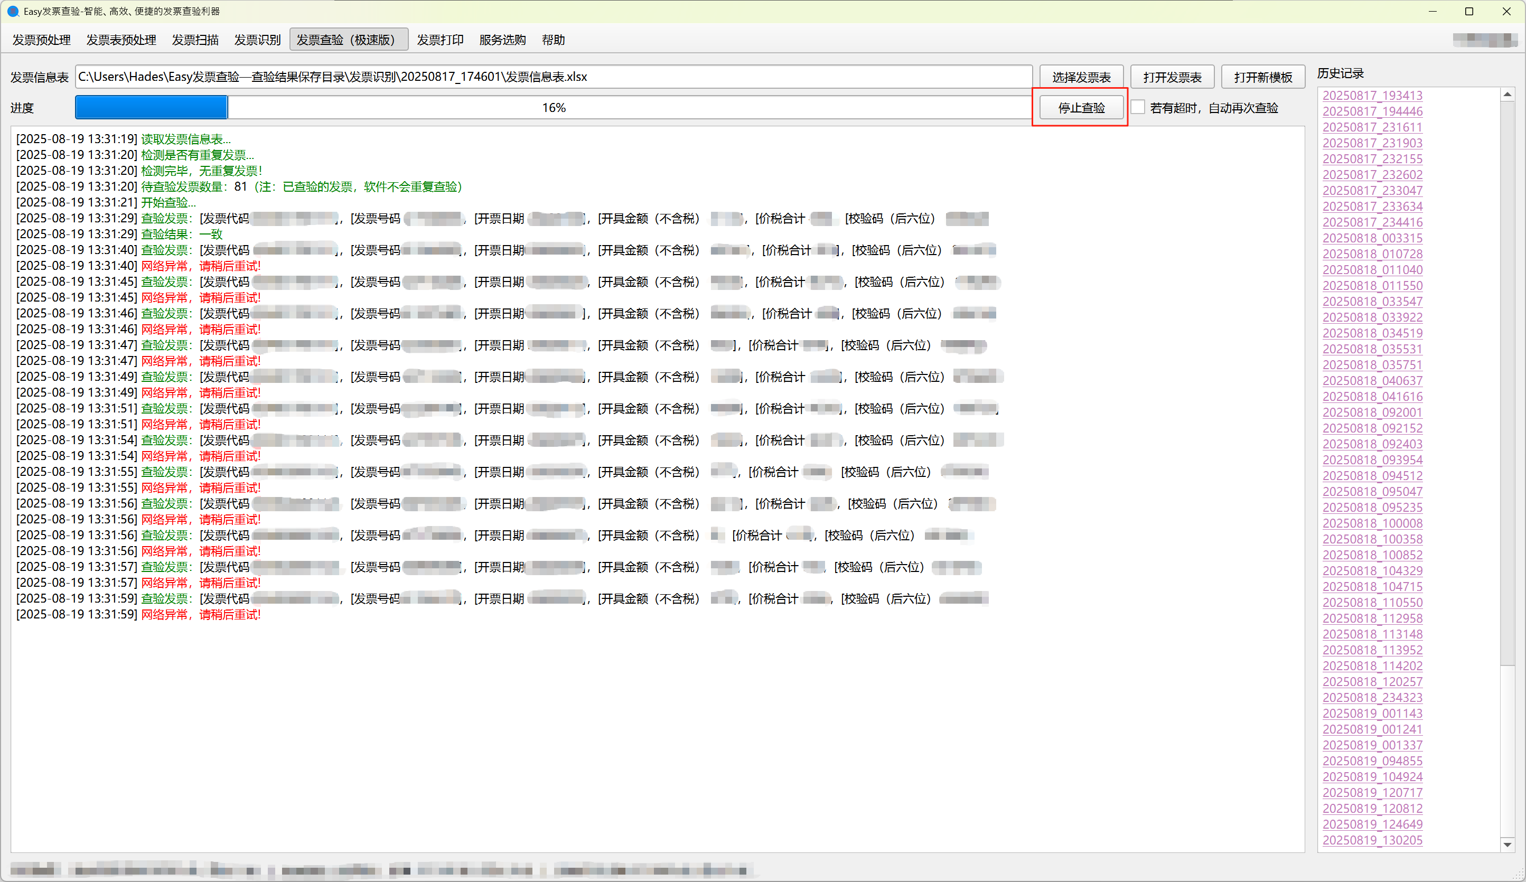Viewport: 1526px width, 882px height.
Task: Open the 服务选购 menu
Action: pos(502,40)
